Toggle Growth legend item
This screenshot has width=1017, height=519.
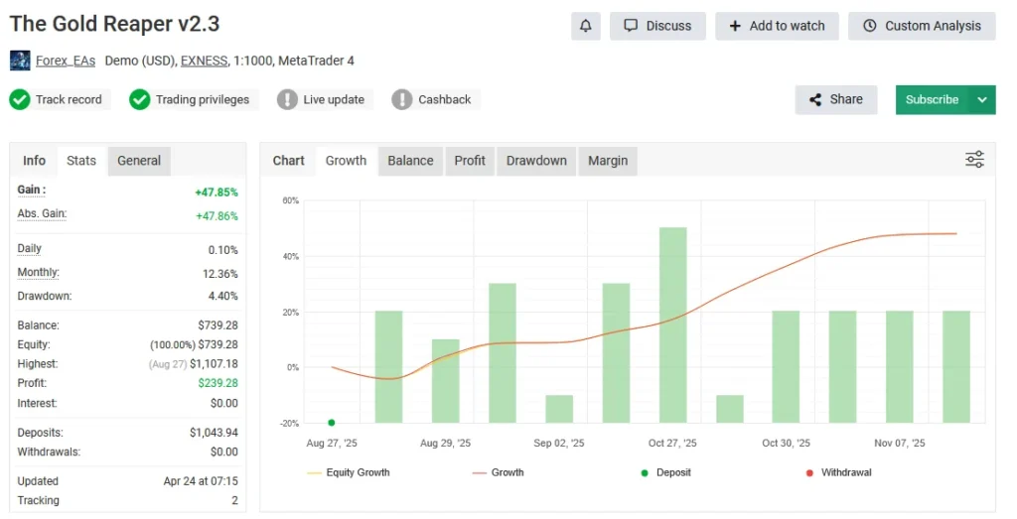(x=499, y=473)
